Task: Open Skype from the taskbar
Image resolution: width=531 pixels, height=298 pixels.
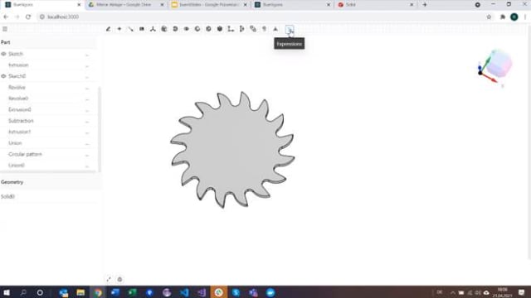Action: [236, 292]
